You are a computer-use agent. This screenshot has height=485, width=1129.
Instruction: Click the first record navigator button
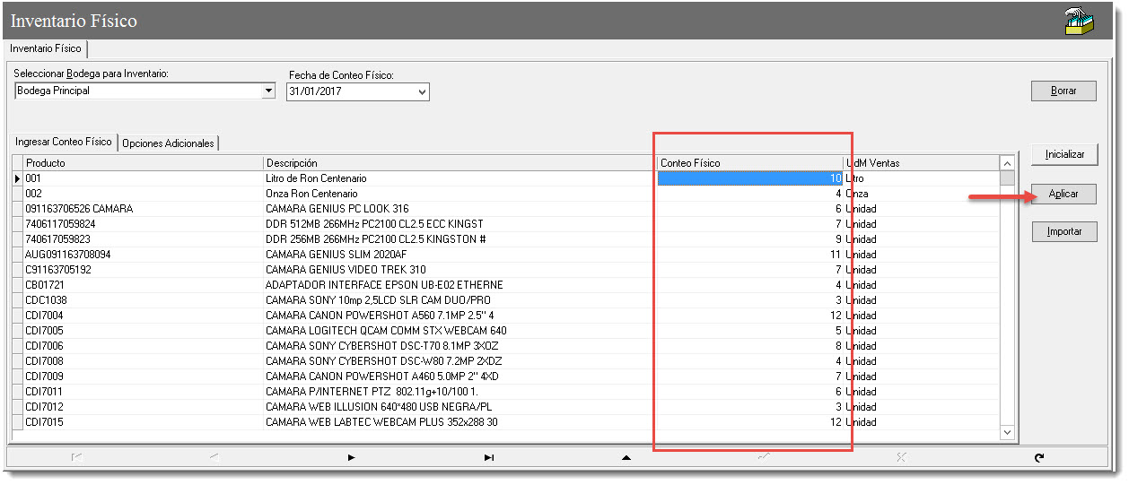pyautogui.click(x=76, y=457)
